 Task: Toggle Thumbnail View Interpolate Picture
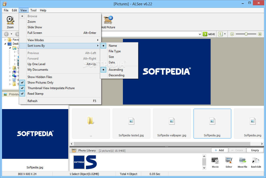click(60, 88)
